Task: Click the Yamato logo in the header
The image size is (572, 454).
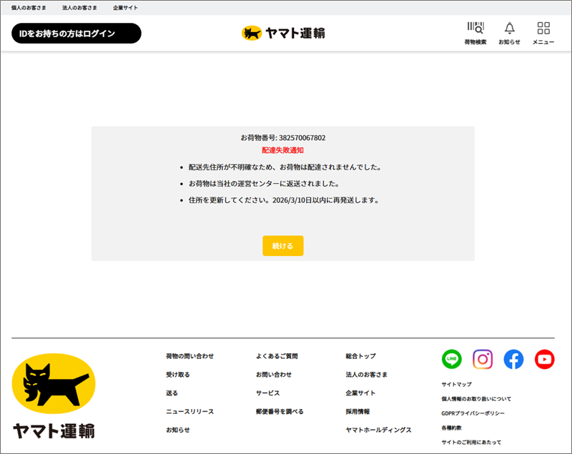Action: [x=283, y=33]
